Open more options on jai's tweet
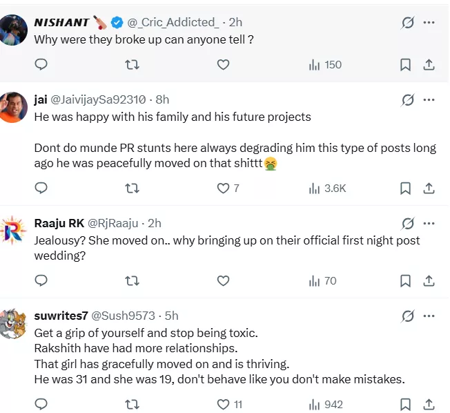450x413 pixels. (429, 100)
